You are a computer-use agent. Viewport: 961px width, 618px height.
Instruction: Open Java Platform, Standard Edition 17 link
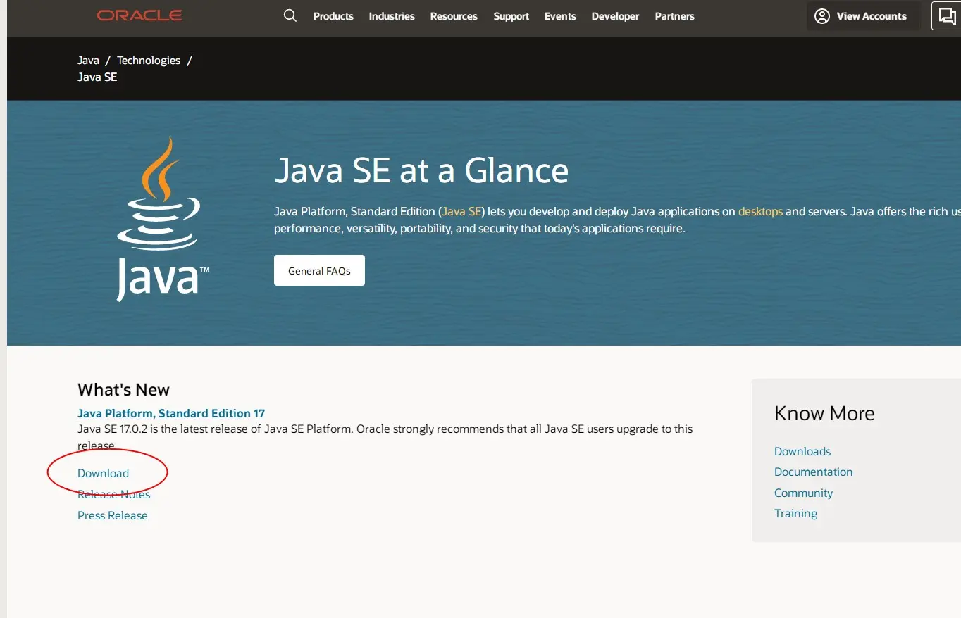click(x=171, y=413)
